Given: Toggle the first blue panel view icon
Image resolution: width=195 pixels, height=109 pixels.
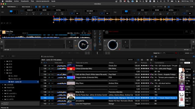Looking at the screenshot, I should [36, 7].
